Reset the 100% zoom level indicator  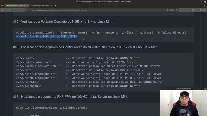172,10
